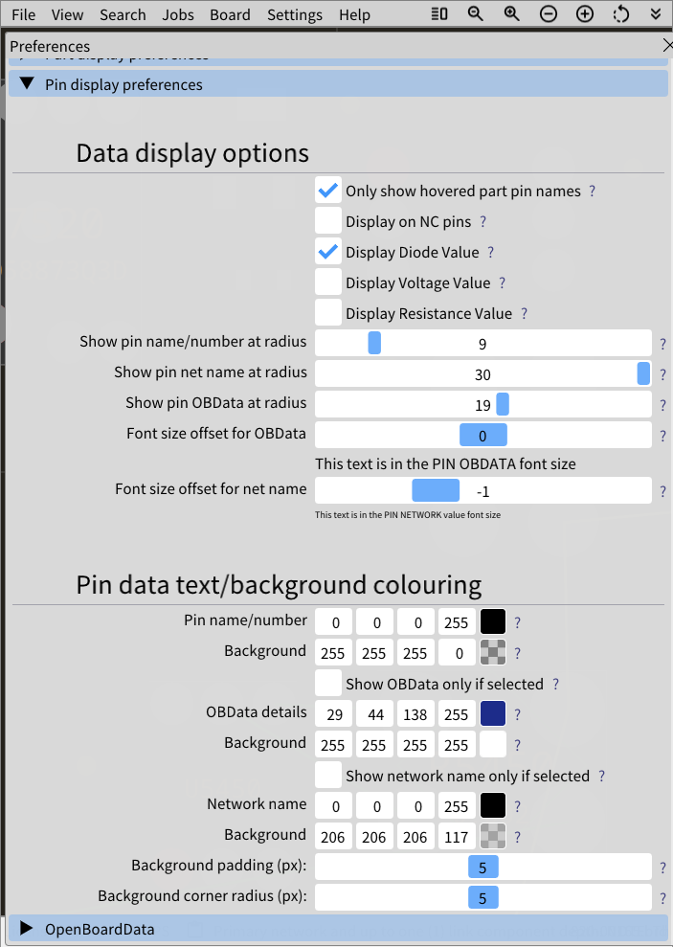673x947 pixels.
Task: Click the zoom in magnifier icon
Action: point(512,14)
